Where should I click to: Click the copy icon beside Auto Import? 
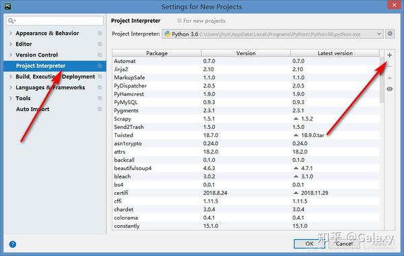pyautogui.click(x=100, y=109)
